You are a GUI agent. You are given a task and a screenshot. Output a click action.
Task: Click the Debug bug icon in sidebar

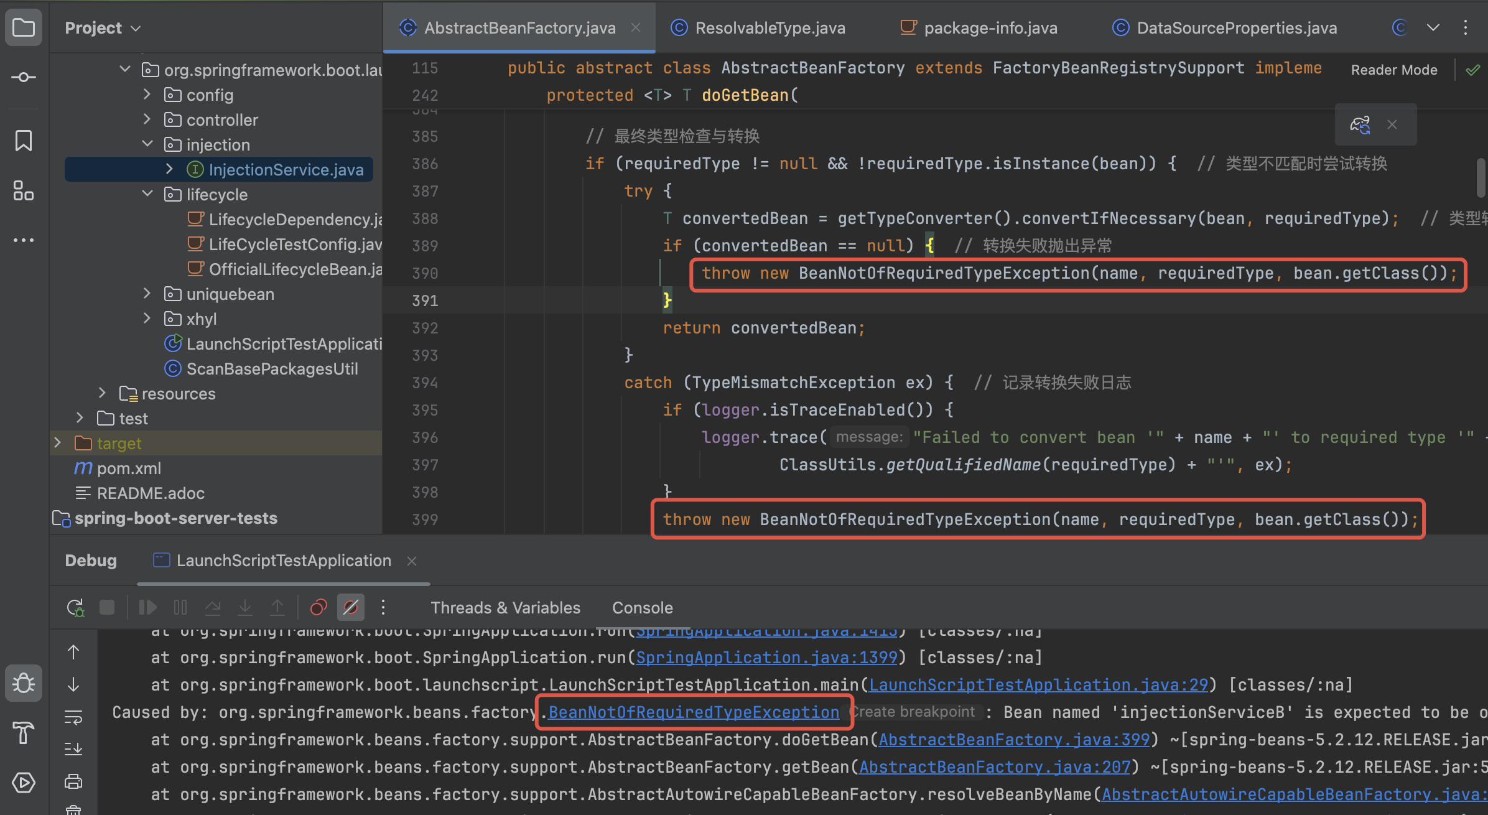[x=24, y=683]
